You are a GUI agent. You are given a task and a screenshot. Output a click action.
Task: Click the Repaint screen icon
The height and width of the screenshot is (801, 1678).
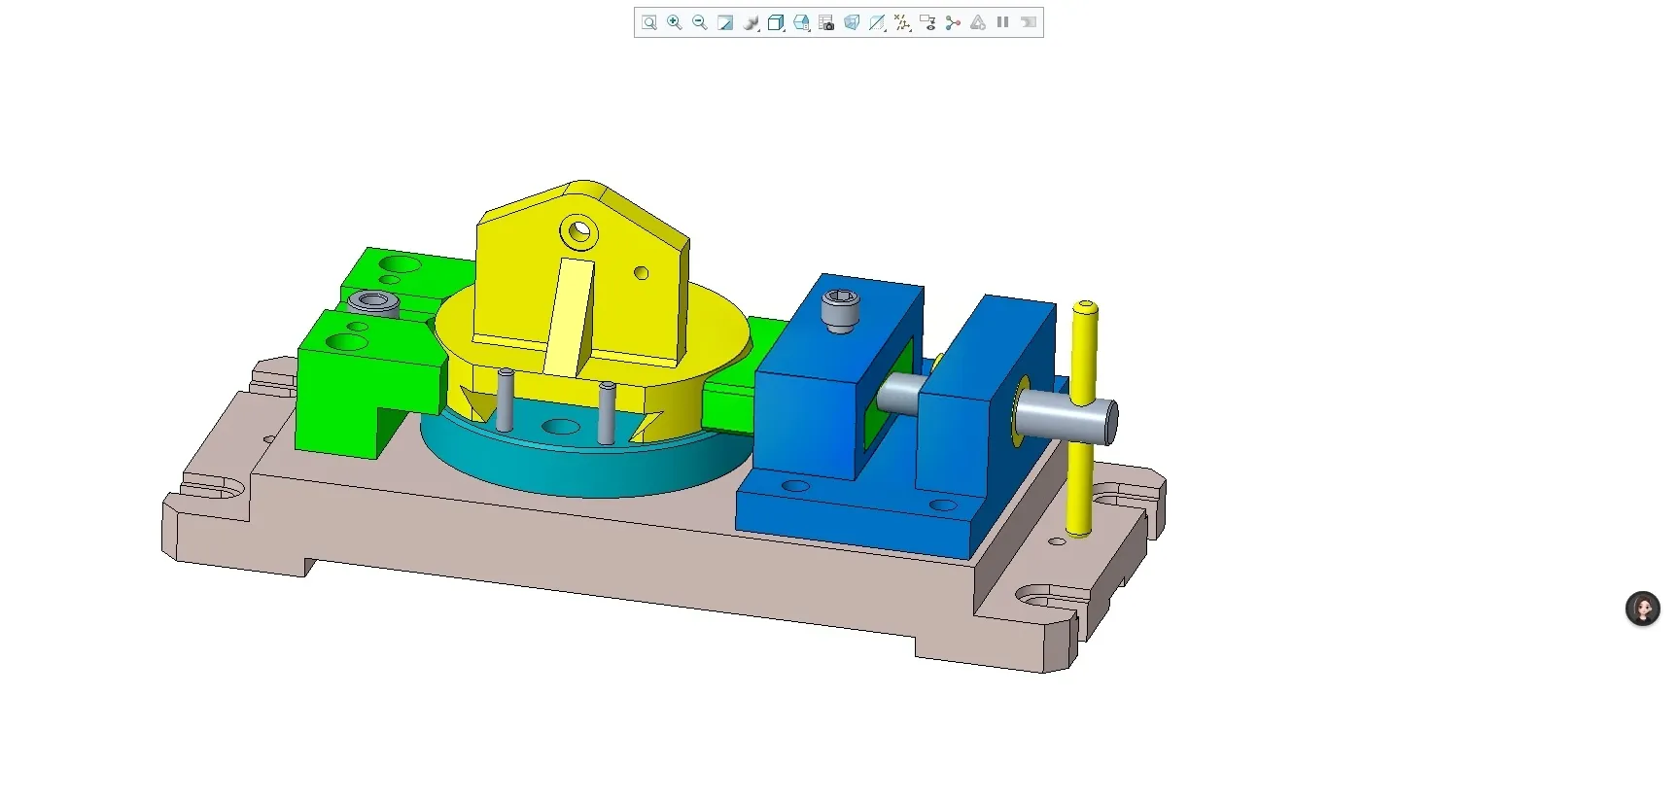coord(725,22)
